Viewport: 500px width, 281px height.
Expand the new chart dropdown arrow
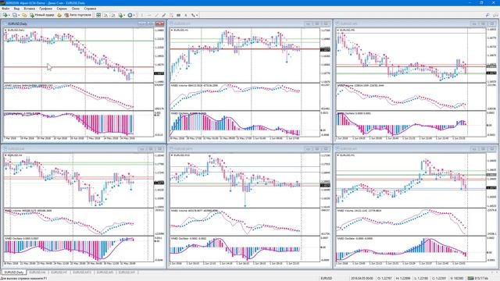(x=9, y=15)
